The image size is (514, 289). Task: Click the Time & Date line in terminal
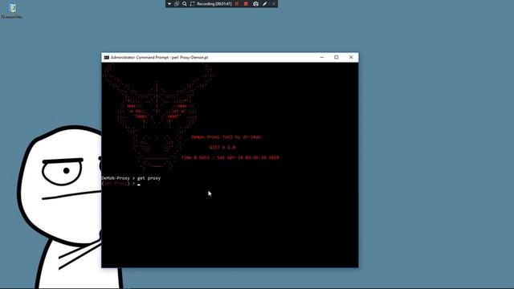pos(230,157)
